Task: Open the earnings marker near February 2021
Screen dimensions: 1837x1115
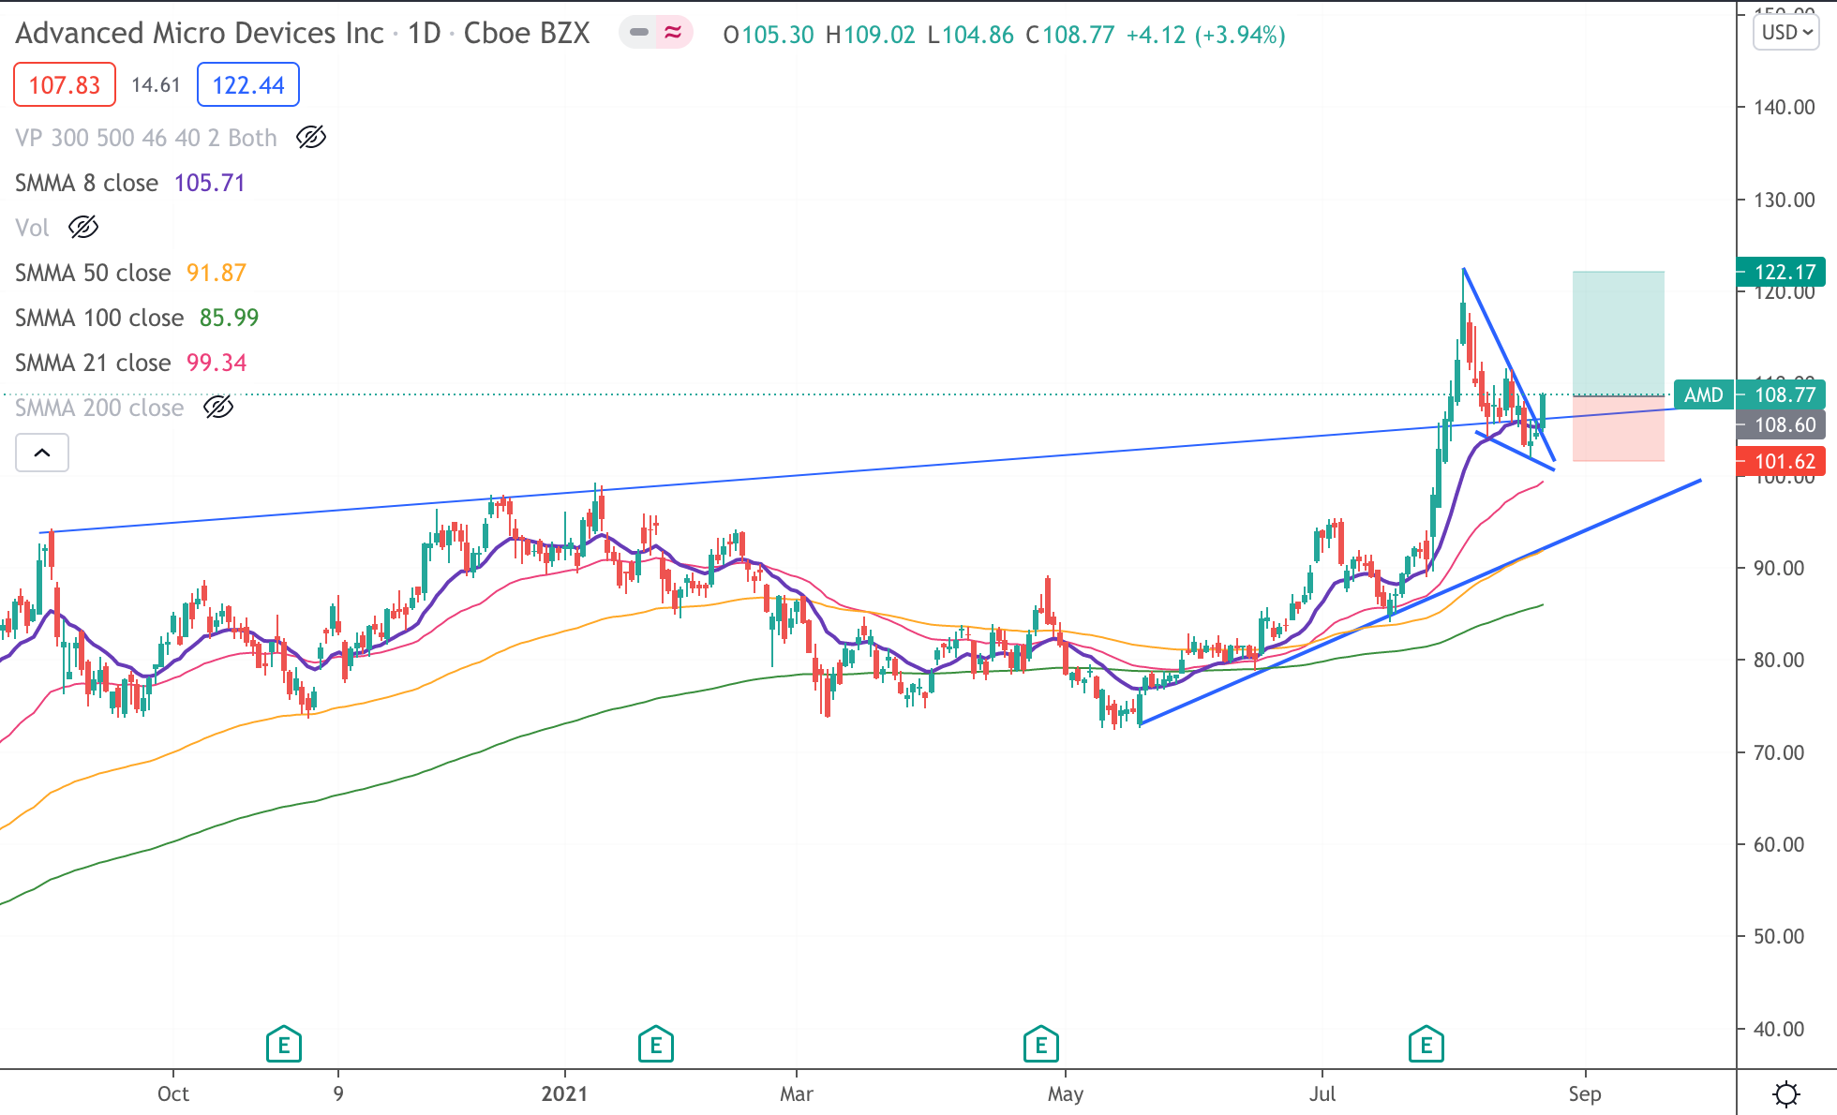Action: (x=656, y=1044)
